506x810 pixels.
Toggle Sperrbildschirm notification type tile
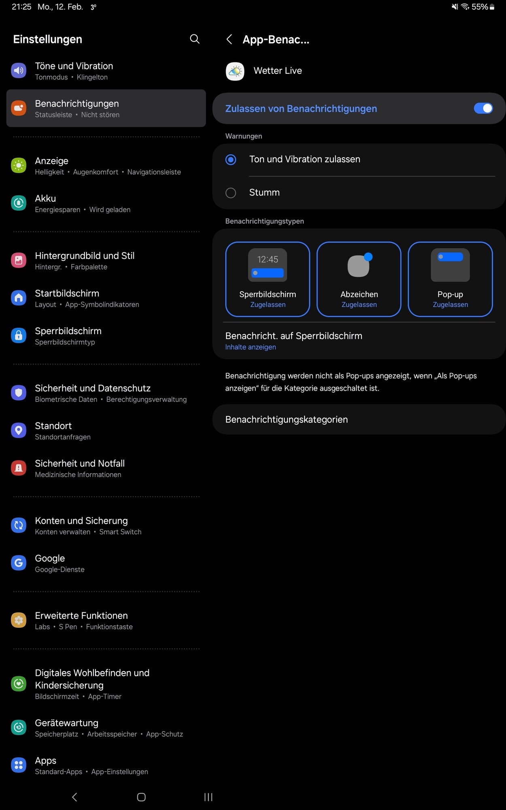[x=267, y=279]
